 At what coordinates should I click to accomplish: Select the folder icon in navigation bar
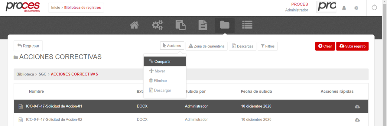(x=225, y=25)
